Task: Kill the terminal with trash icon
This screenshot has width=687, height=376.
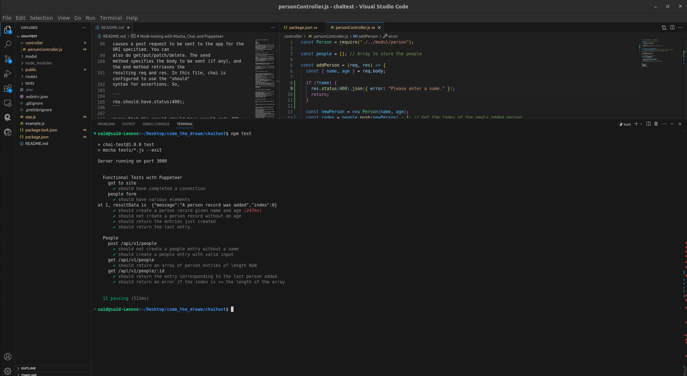Action: point(656,124)
